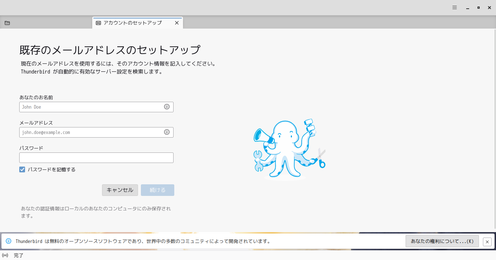Open the hamburger application menu
Screen dimensions: 496x260
tap(455, 8)
